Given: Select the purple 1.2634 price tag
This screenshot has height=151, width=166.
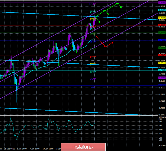Looking at the screenshot, I should click(x=162, y=78).
